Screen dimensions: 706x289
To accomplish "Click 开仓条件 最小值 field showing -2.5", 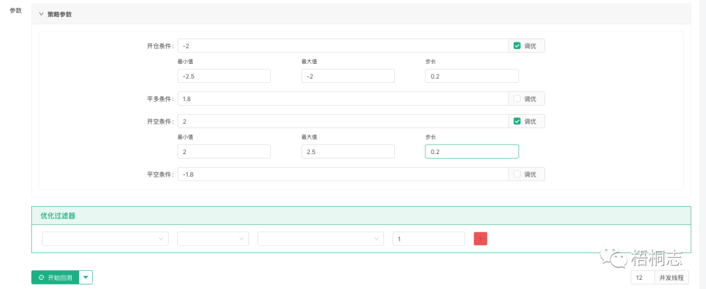I will pyautogui.click(x=224, y=76).
